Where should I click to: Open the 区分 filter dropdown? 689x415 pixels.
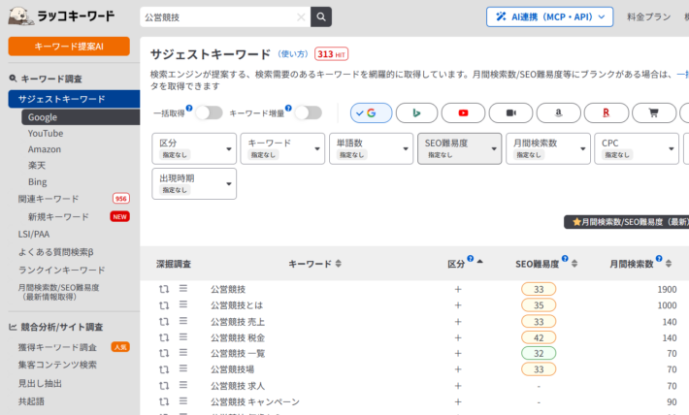194,149
